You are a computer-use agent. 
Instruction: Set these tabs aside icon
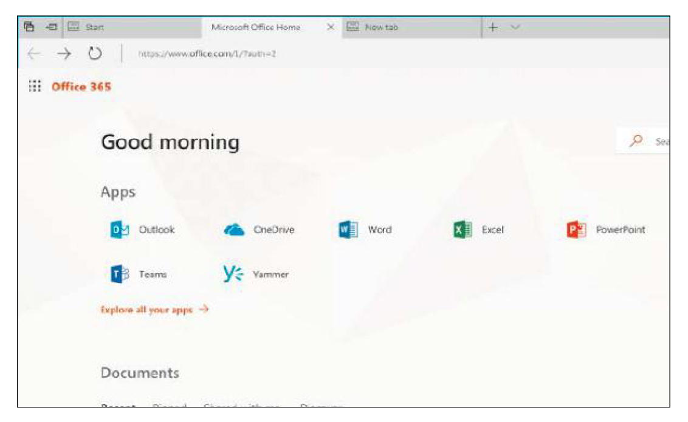(51, 27)
